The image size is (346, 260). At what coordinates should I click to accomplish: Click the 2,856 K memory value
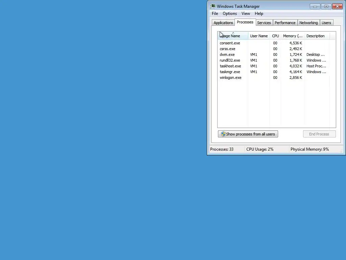(296, 78)
